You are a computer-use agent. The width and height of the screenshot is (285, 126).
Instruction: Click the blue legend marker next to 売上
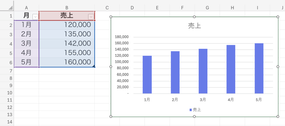[191, 110]
